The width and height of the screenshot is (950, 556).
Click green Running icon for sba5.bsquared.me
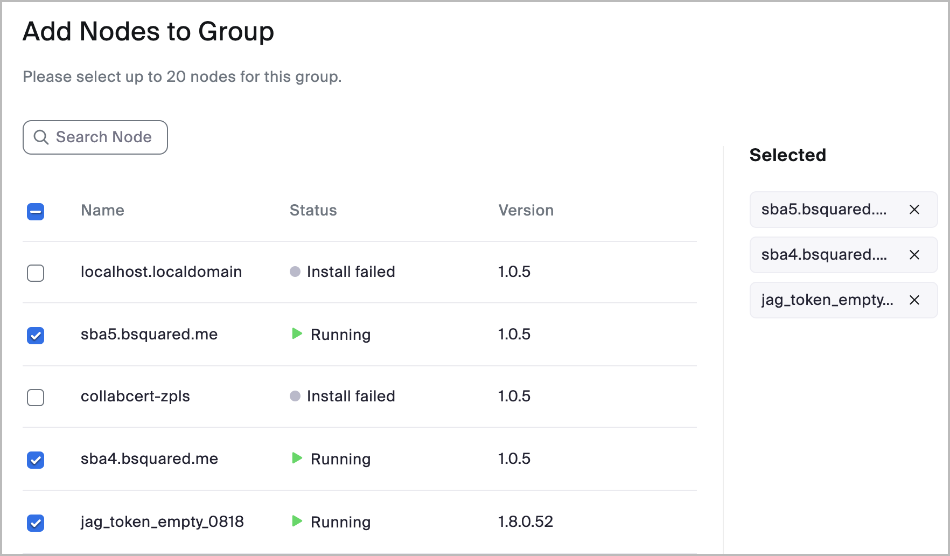tap(297, 334)
